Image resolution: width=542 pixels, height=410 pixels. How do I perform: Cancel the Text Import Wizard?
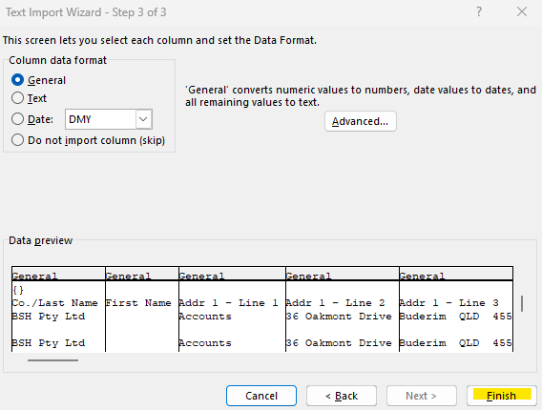point(261,396)
